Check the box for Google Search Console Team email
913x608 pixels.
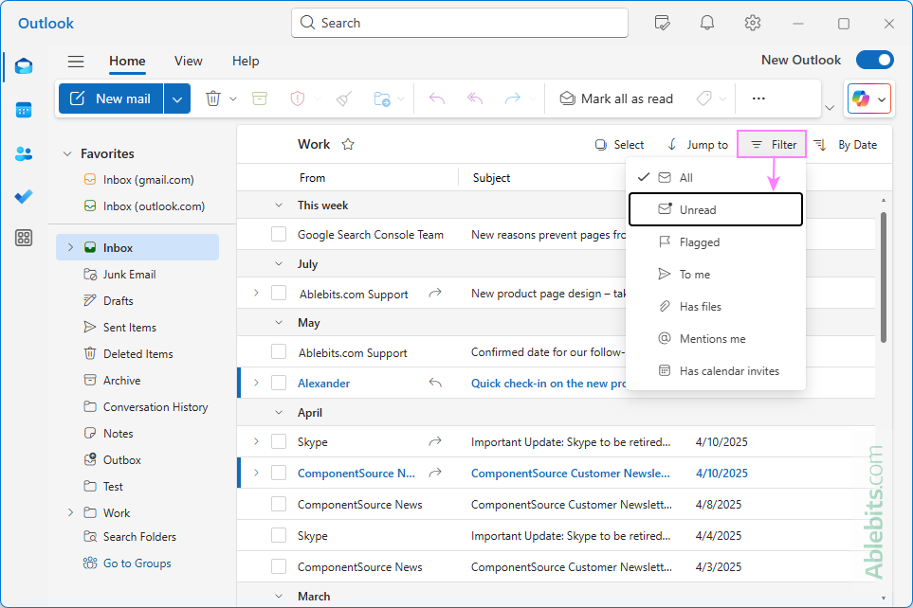[279, 235]
